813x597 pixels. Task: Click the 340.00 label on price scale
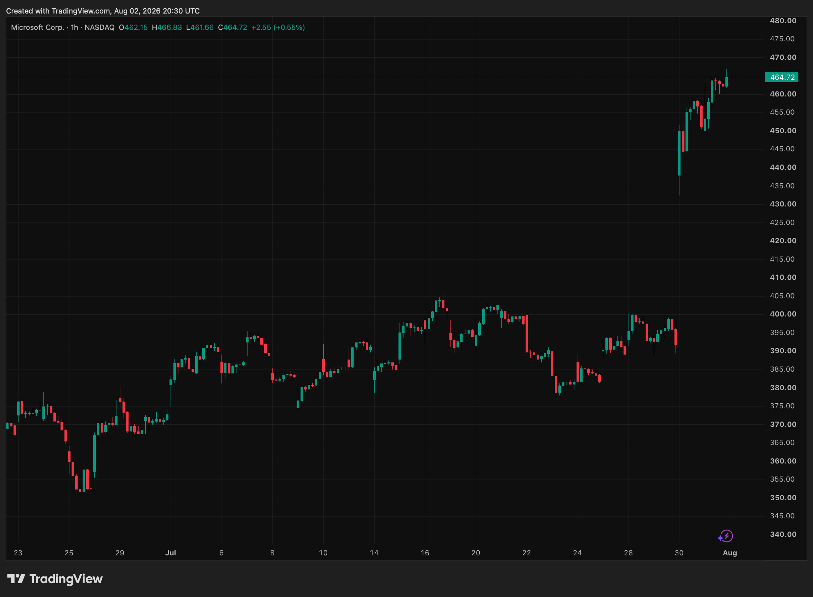coord(783,534)
